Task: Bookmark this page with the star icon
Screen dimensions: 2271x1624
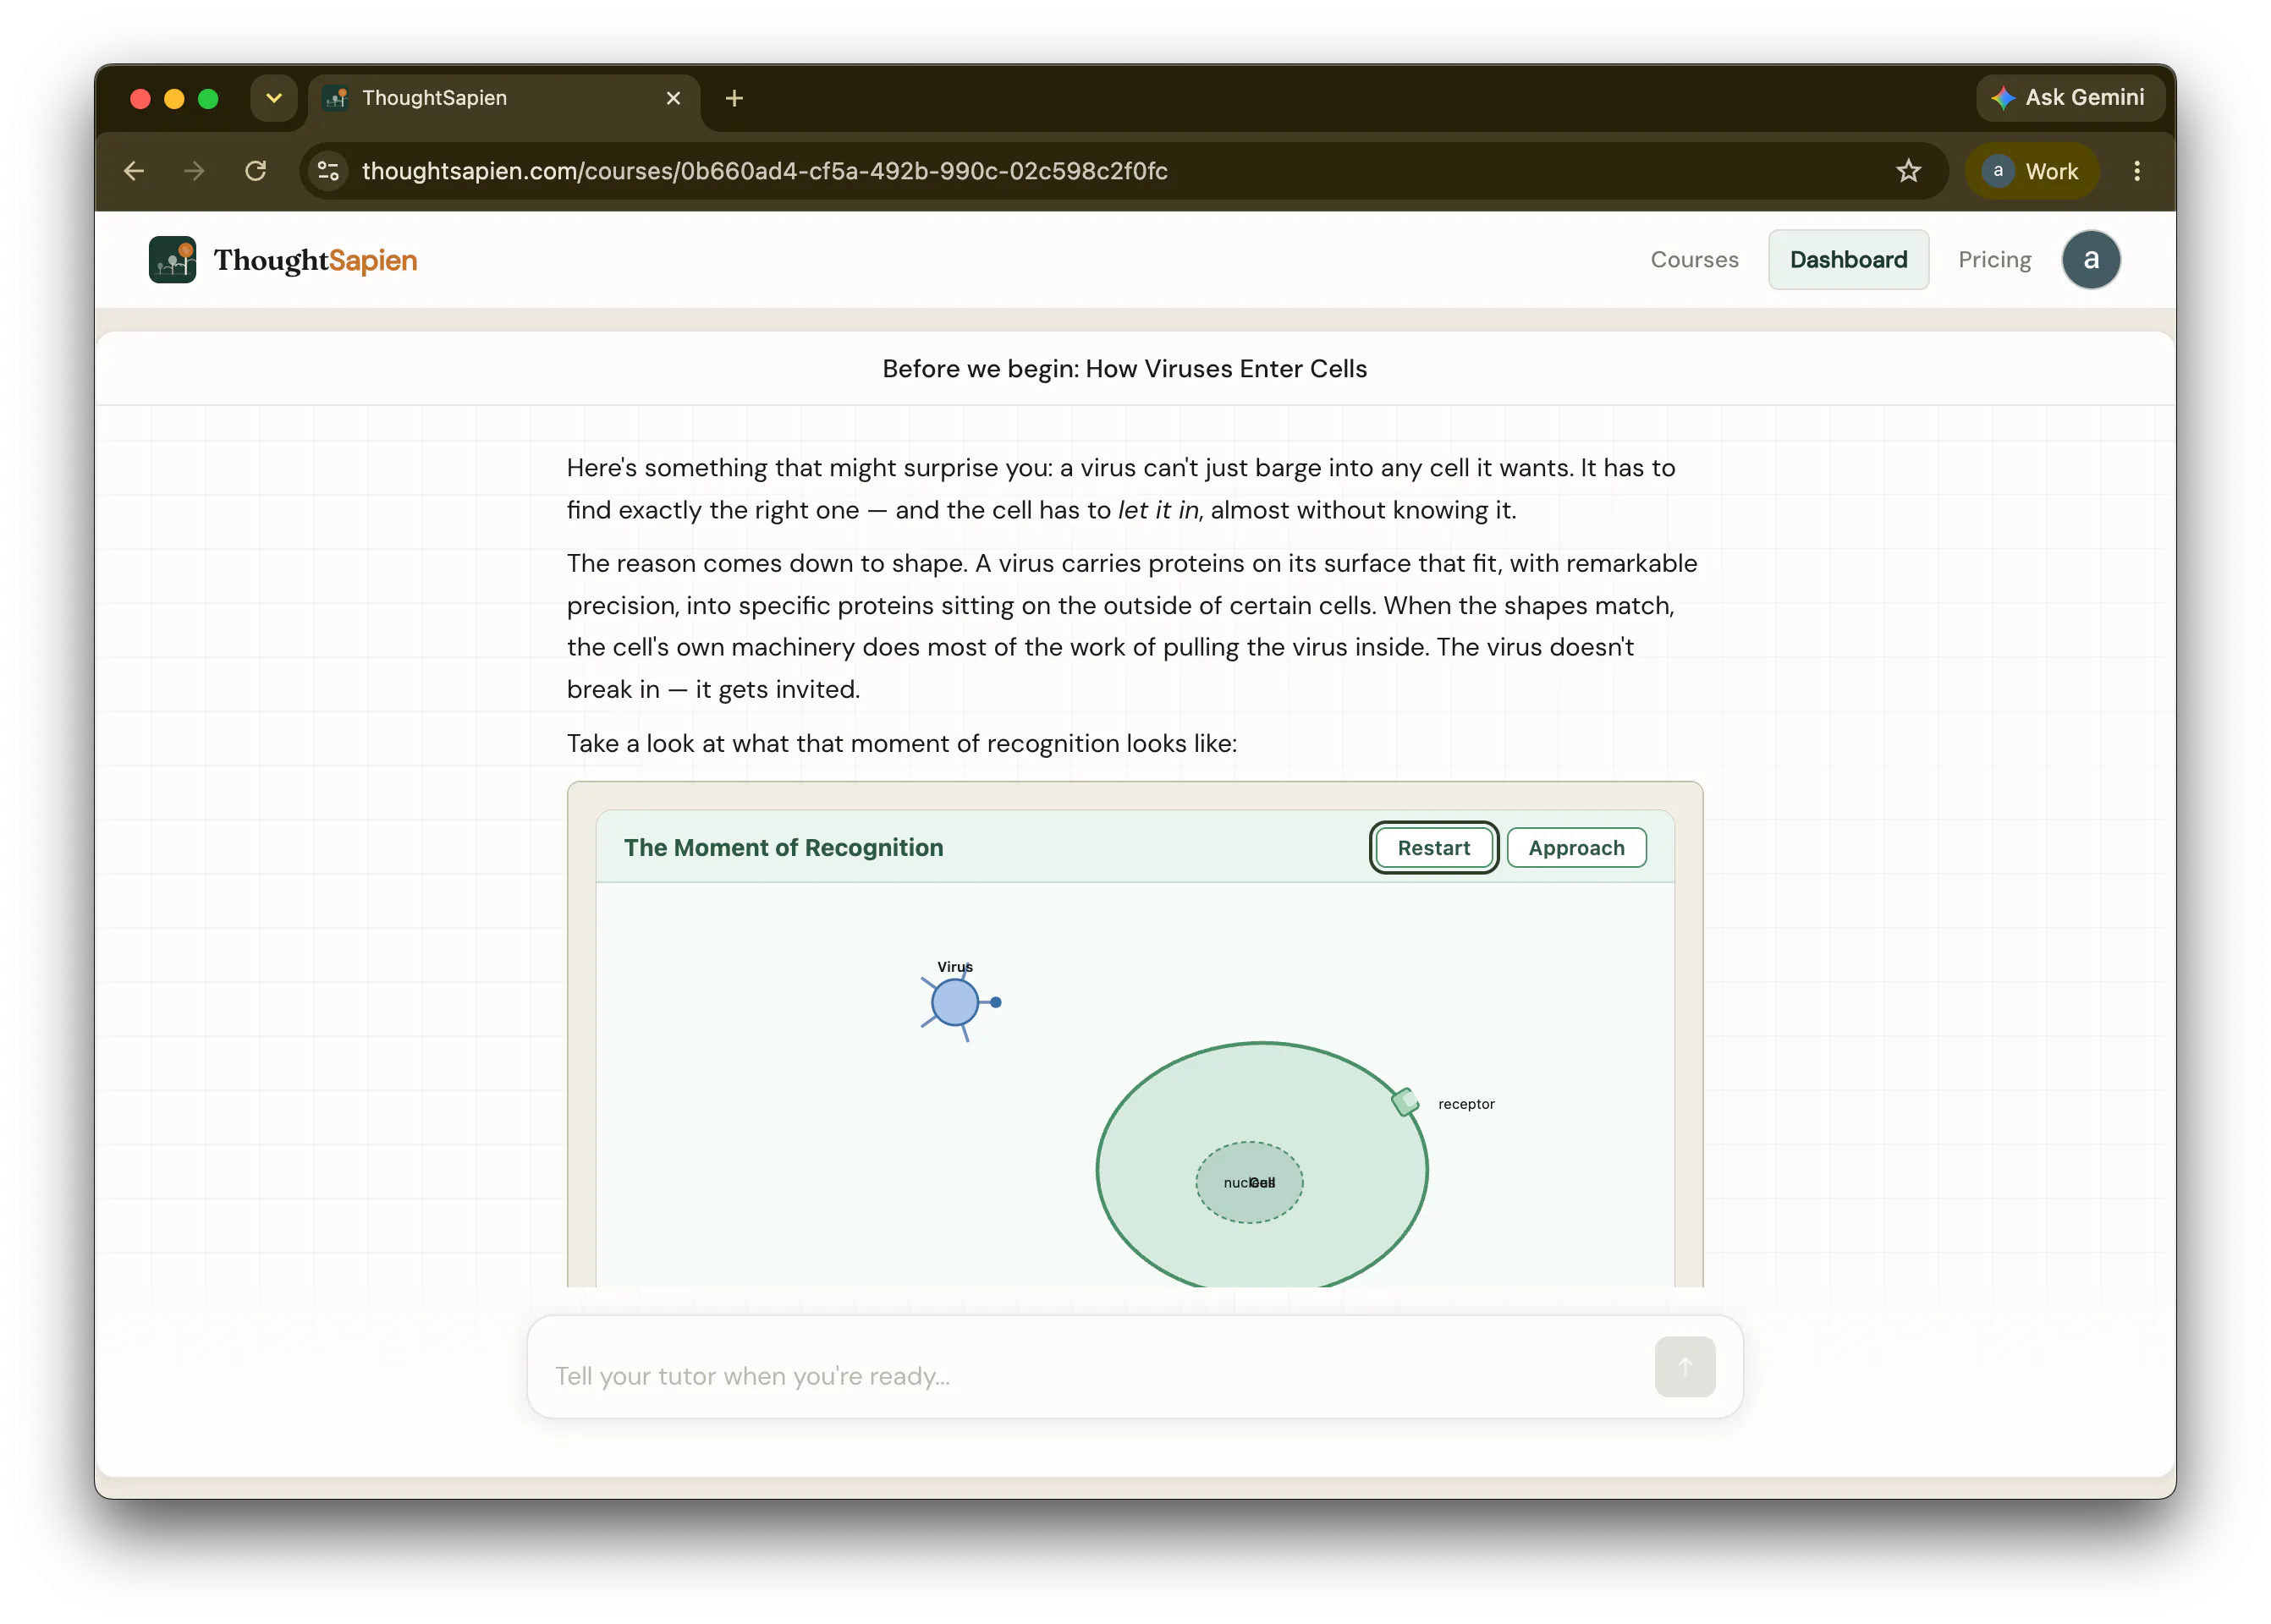Action: (1908, 171)
